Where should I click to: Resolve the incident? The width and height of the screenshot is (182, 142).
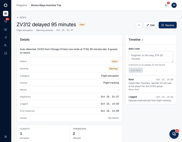[168, 25]
